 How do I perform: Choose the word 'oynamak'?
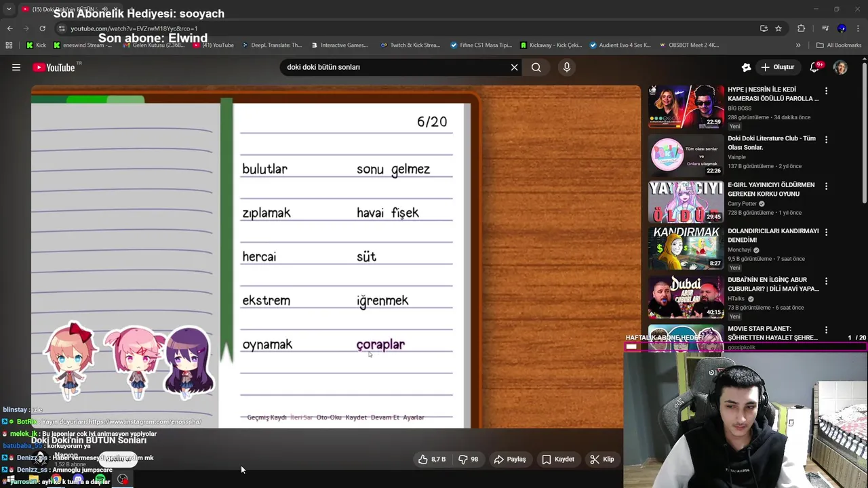point(267,345)
